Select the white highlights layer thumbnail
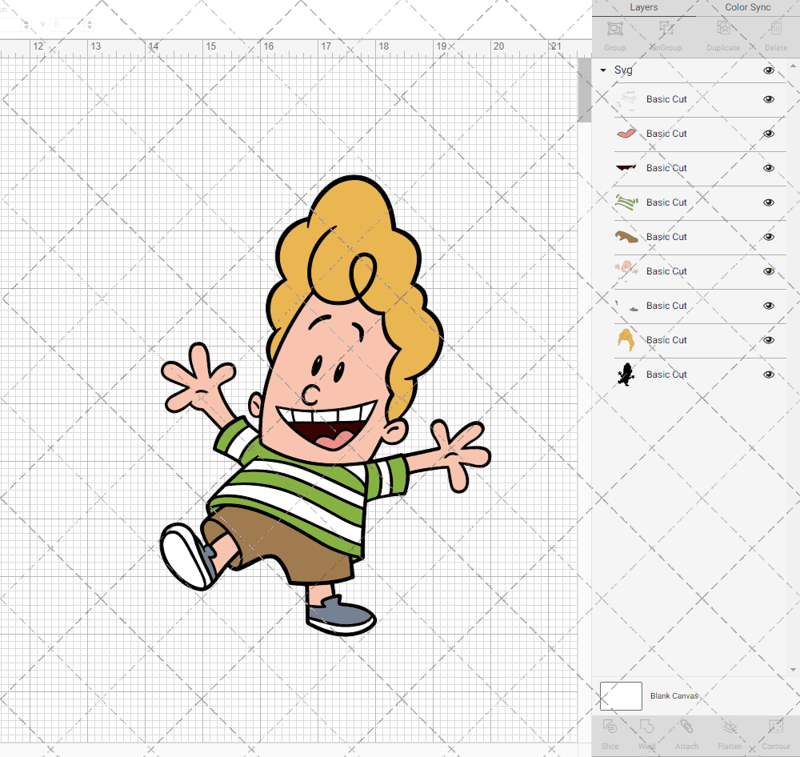This screenshot has height=757, width=800. [626, 99]
